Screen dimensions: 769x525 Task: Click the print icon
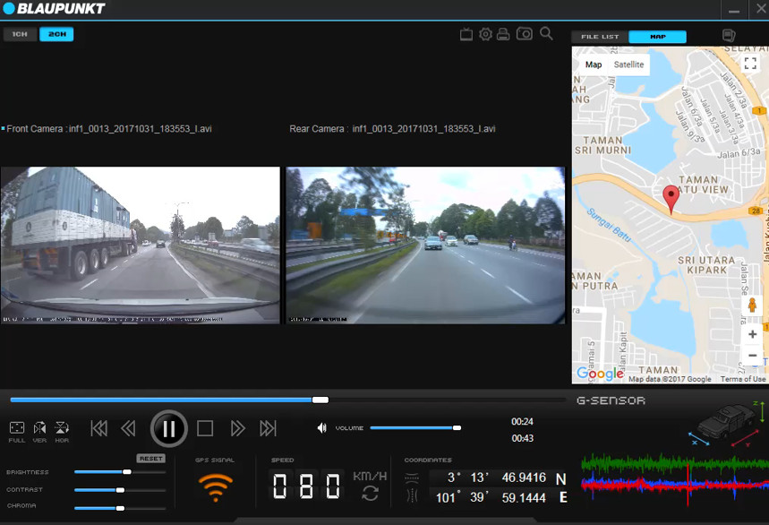coord(503,34)
